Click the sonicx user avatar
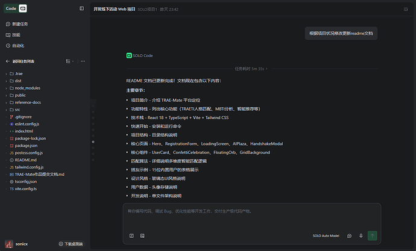 [x=9, y=244]
